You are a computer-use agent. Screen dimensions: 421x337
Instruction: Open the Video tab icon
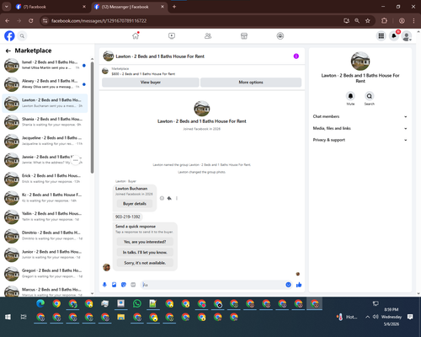pos(172,36)
